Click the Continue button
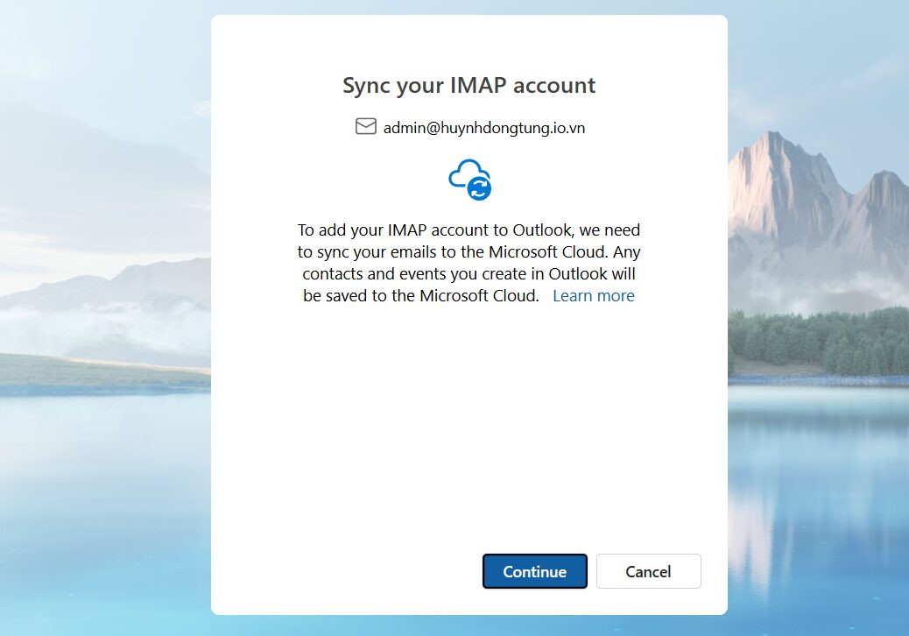 (534, 571)
